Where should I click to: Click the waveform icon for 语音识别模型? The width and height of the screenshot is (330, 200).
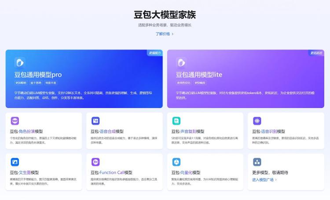(257, 121)
